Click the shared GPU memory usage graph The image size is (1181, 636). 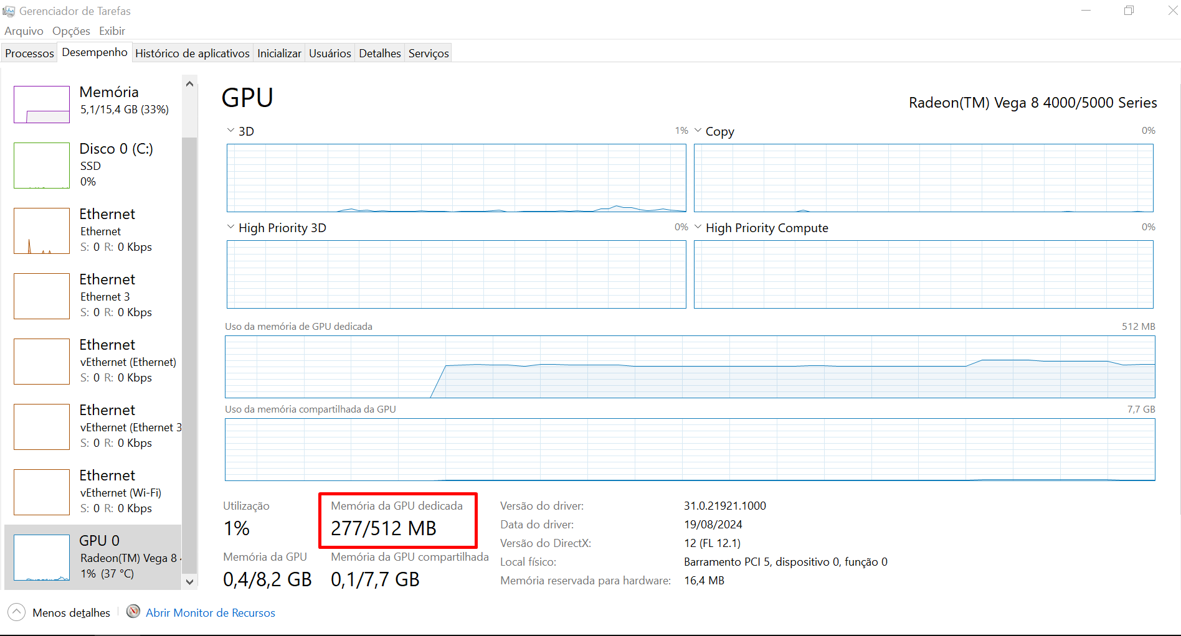click(690, 449)
